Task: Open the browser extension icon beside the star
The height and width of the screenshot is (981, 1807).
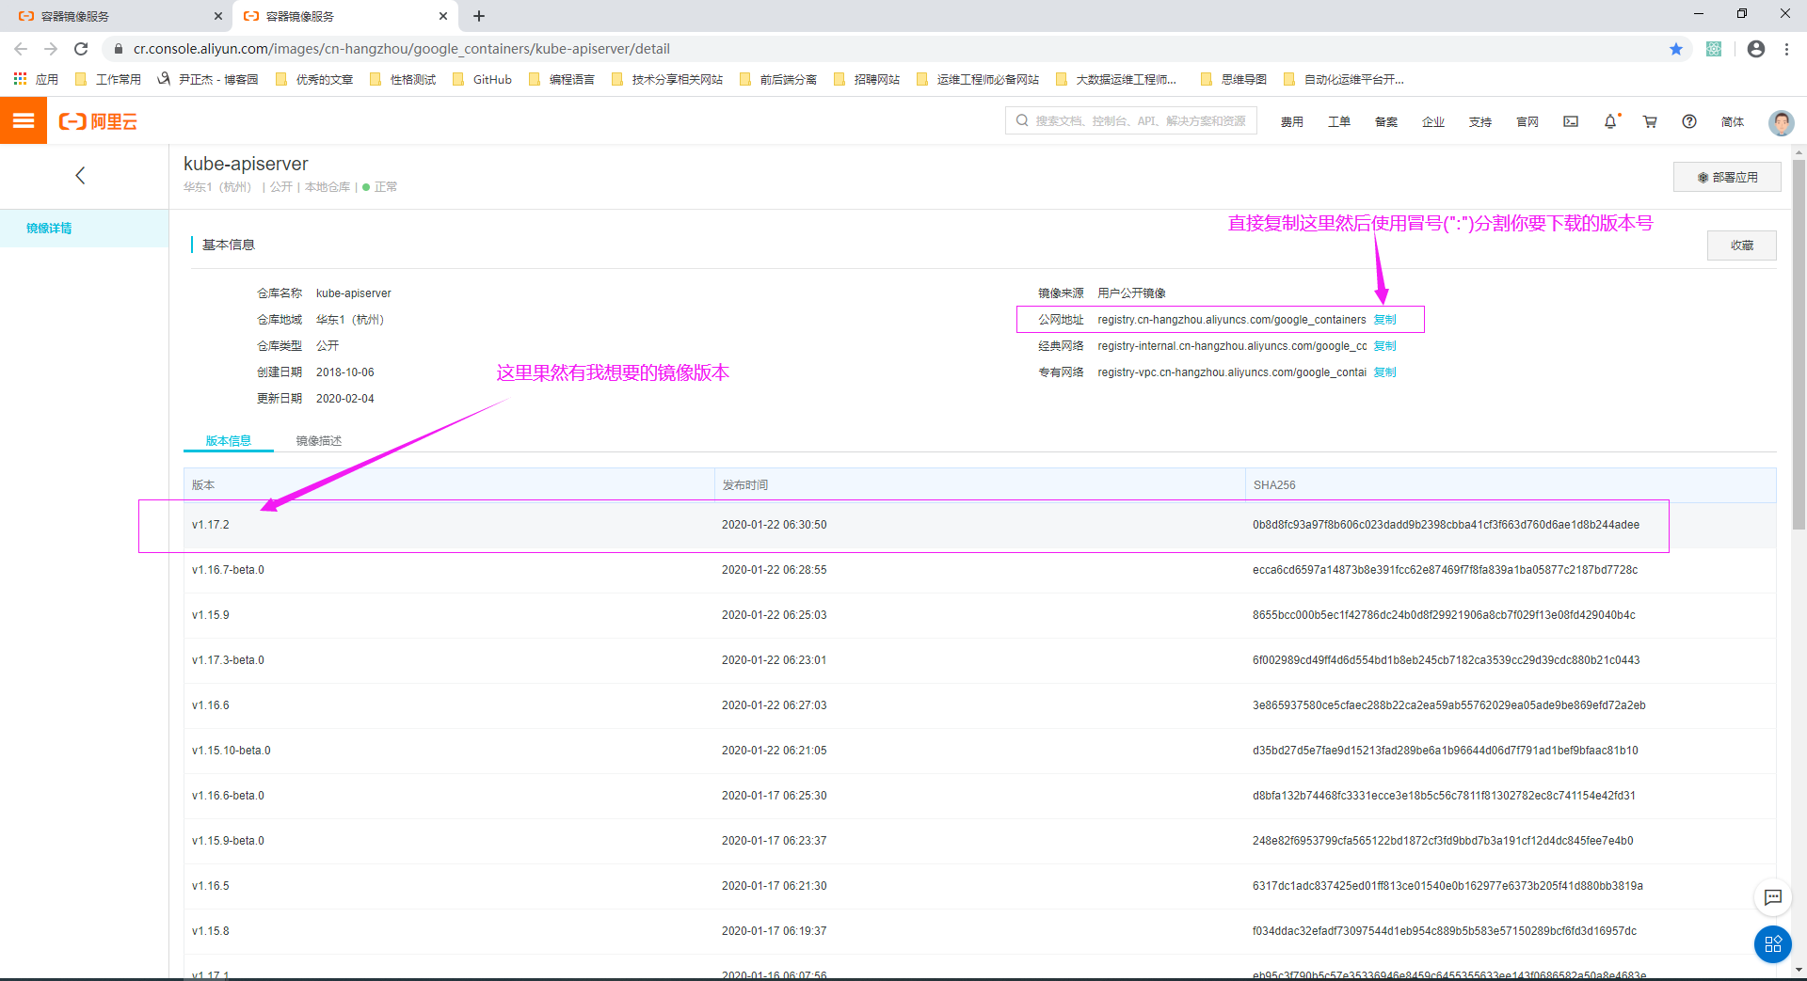Action: click(x=1714, y=49)
